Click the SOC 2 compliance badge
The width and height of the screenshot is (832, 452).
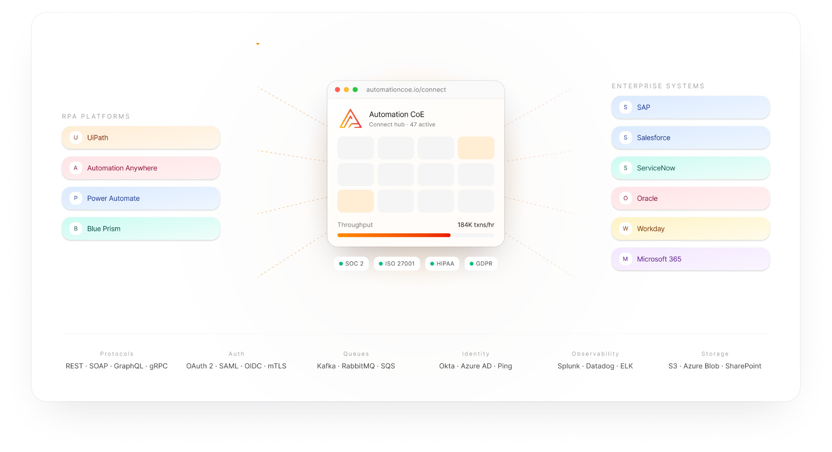point(351,263)
